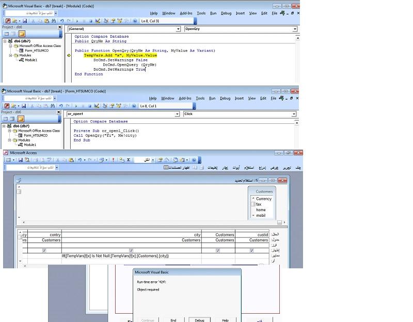This screenshot has height=322, width=413.
Task: Open the Run menu in Form_HTSUMCO window
Action: 212,98
